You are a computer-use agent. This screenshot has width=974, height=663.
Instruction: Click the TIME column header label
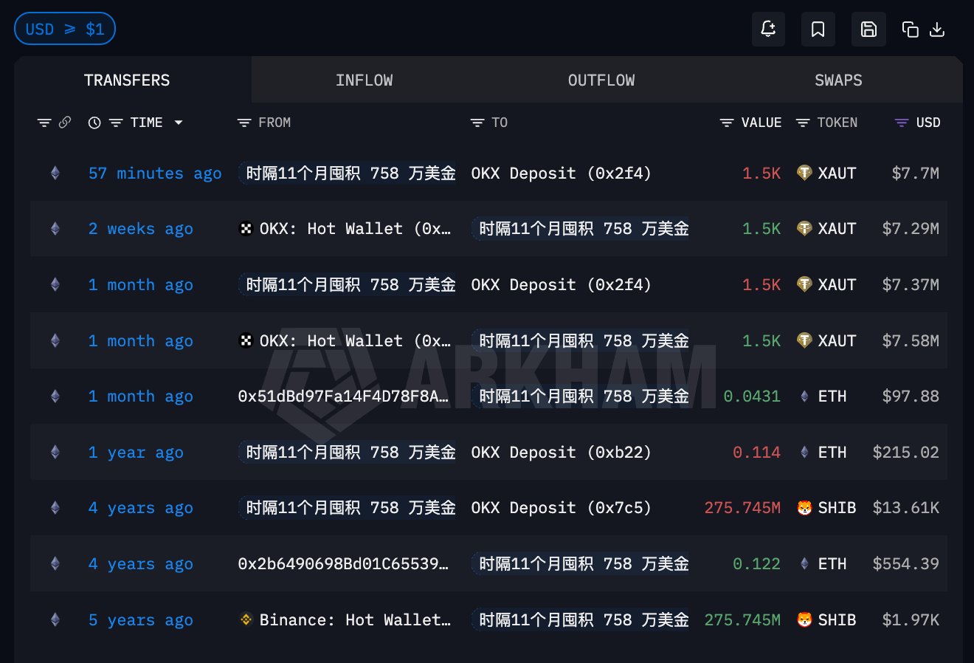[147, 123]
